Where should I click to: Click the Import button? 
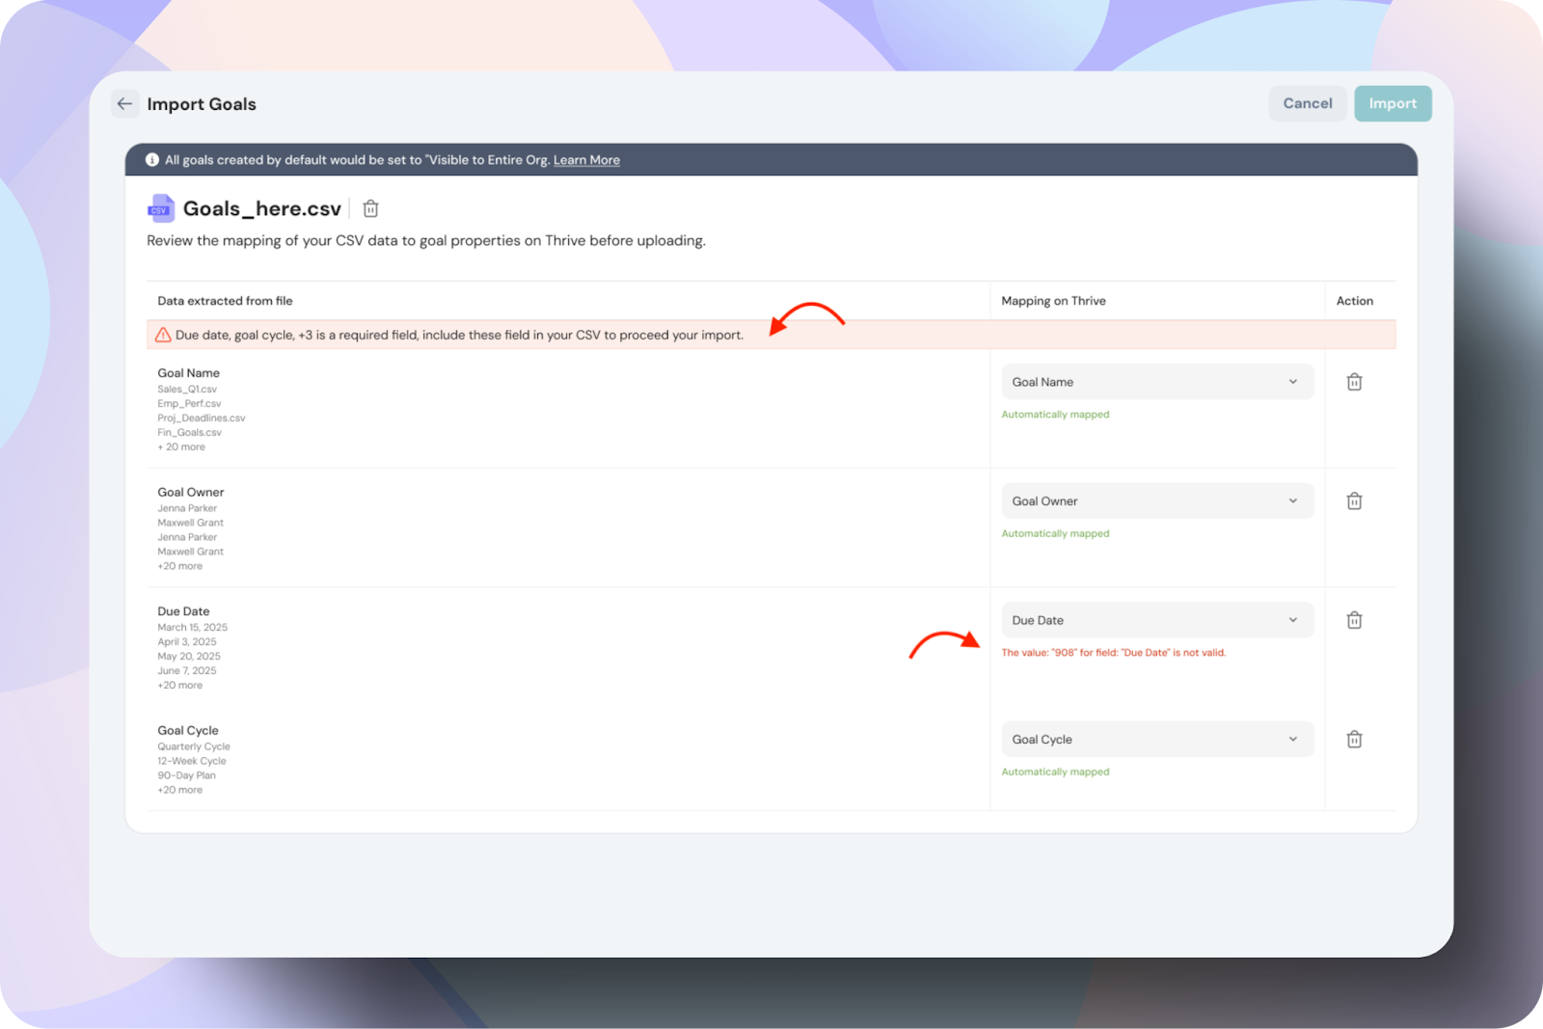click(x=1393, y=104)
